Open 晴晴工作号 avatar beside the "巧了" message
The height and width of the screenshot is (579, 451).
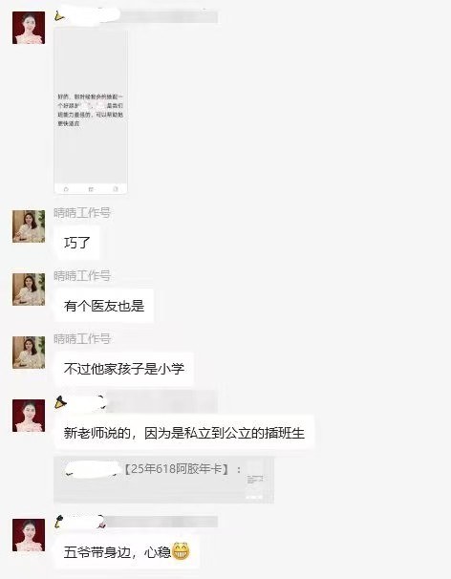(x=29, y=226)
